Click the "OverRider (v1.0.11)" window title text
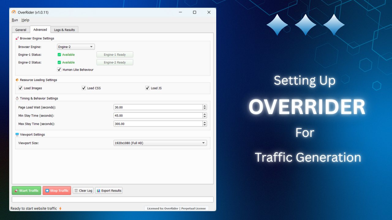 pos(33,13)
